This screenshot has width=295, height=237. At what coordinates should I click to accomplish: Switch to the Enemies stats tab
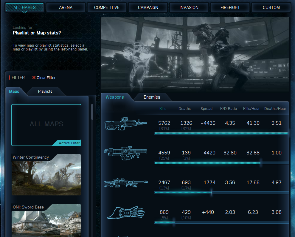(152, 97)
